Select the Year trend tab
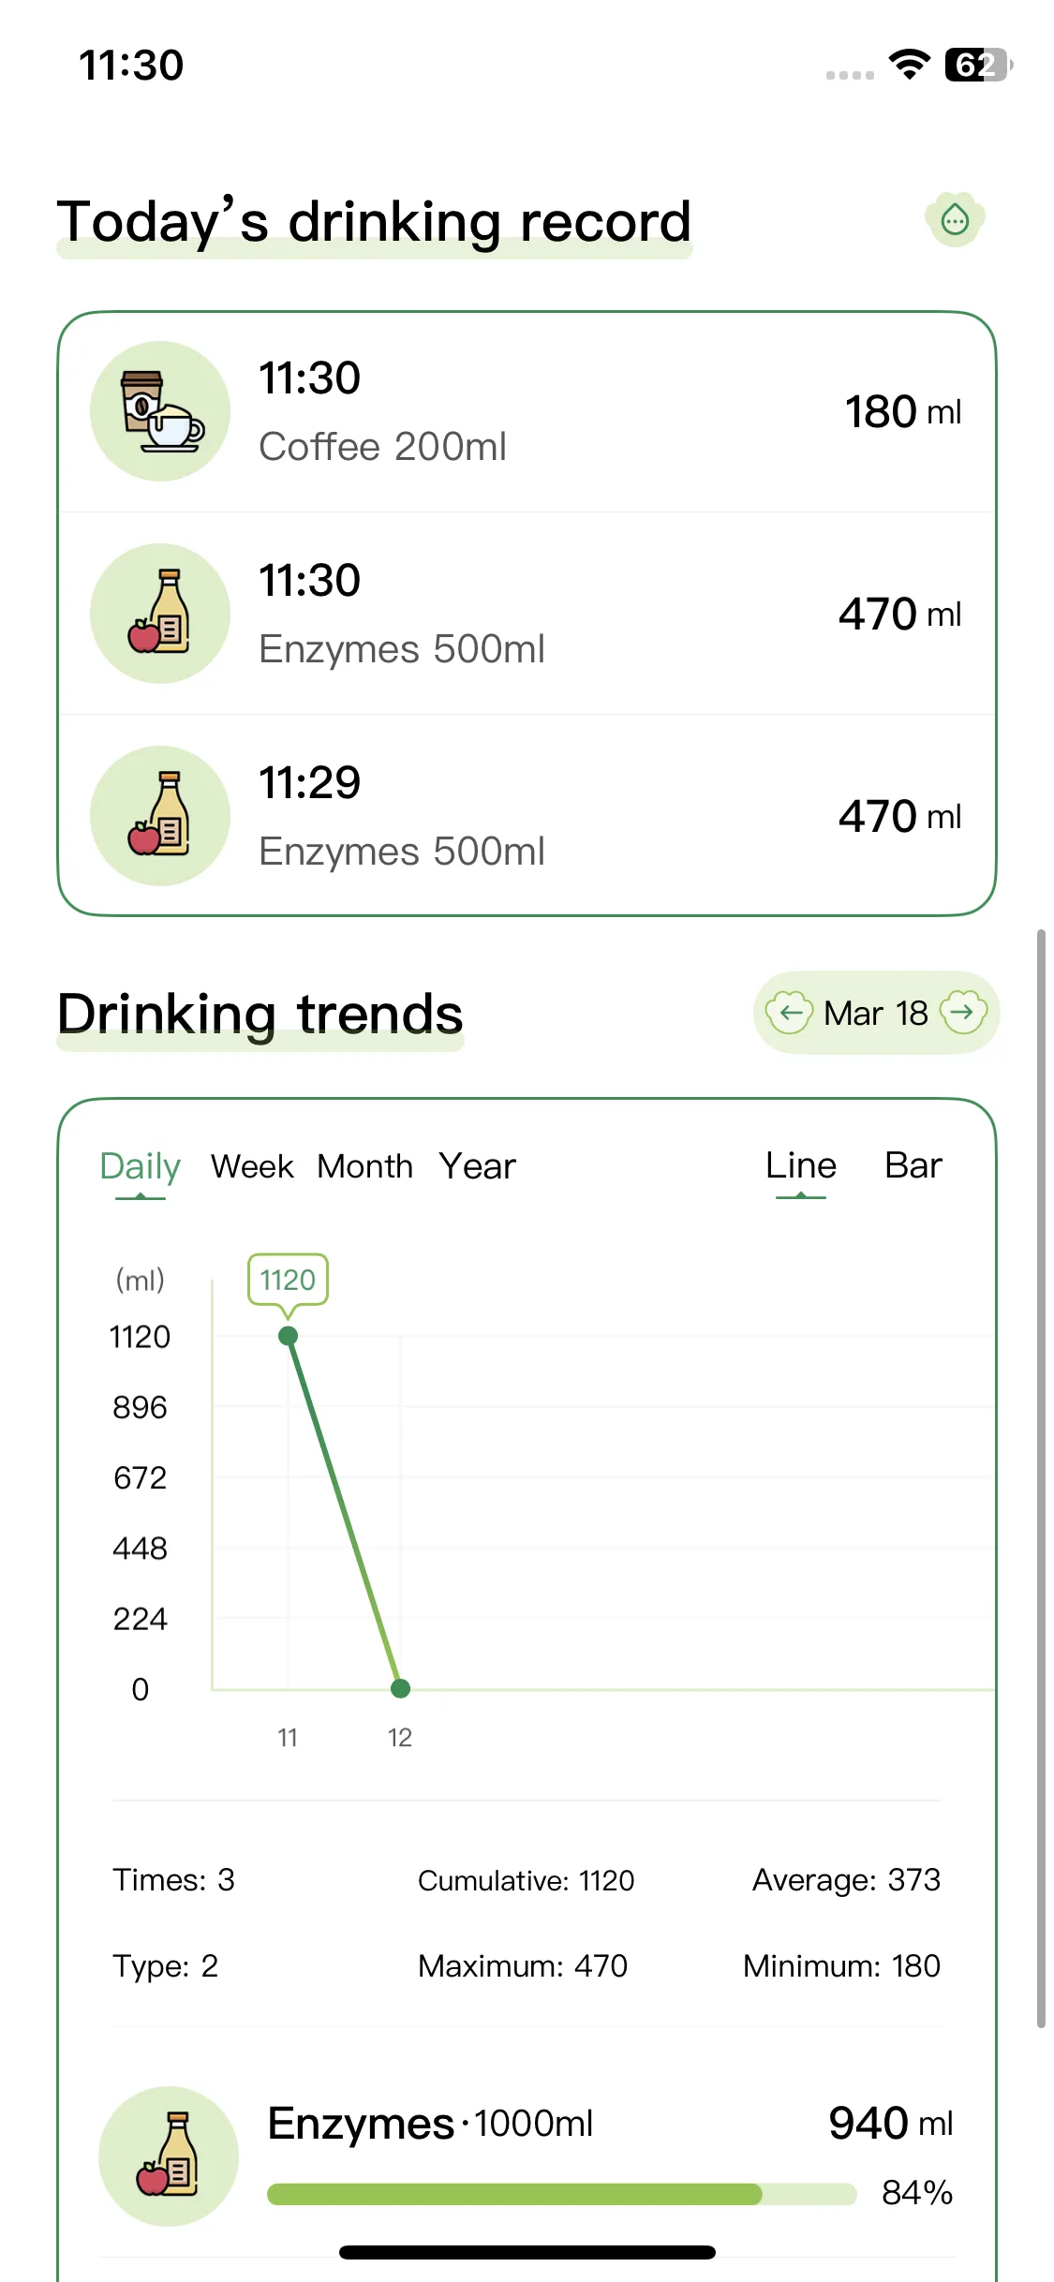This screenshot has width=1054, height=2282. click(478, 1167)
